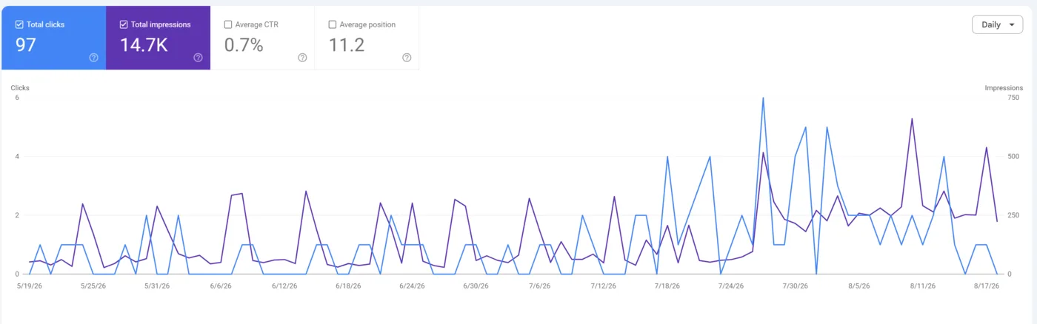This screenshot has width=1037, height=324.
Task: Click the 8/5/26 date label
Action: point(859,286)
